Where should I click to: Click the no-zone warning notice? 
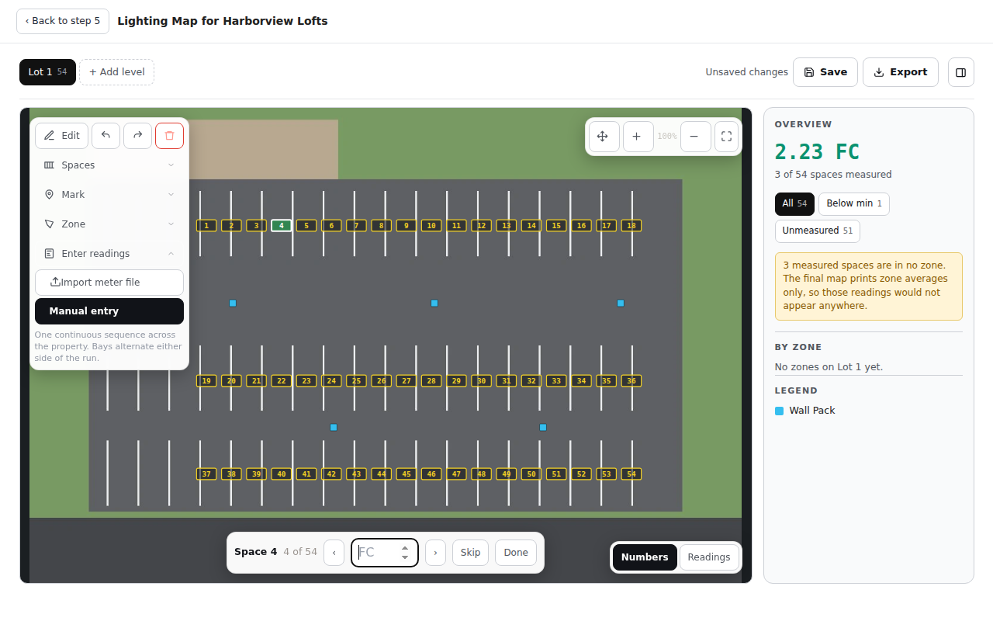tap(869, 286)
